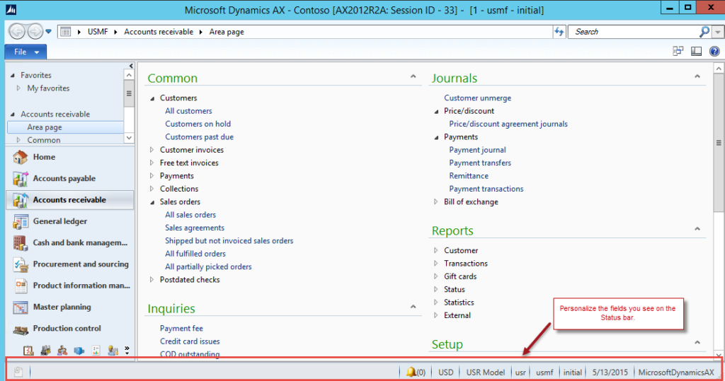
Task: Click usmf company in the status bar
Action: 544,373
